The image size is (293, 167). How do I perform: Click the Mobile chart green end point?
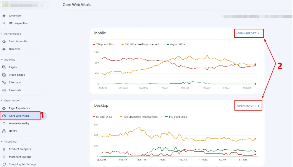pyautogui.click(x=255, y=84)
